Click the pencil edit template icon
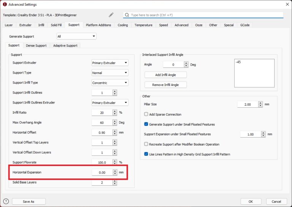 [x=111, y=15]
